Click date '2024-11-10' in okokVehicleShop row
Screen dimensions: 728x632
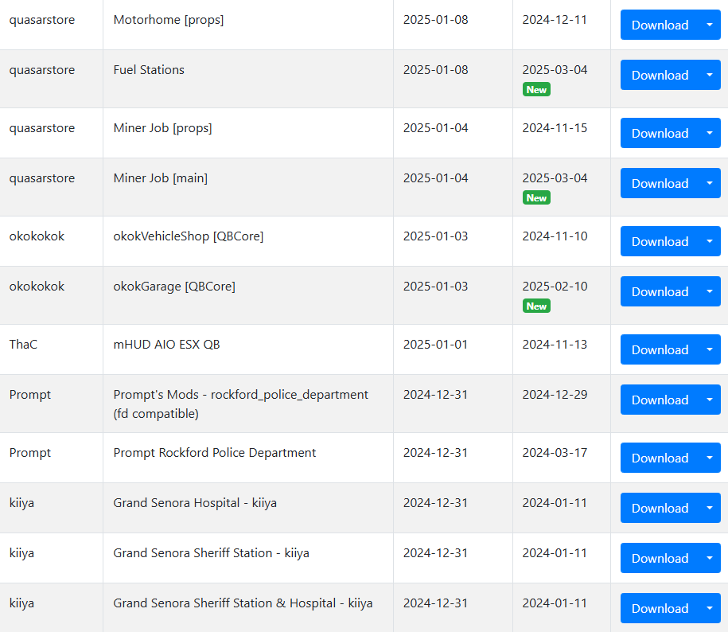tap(555, 236)
